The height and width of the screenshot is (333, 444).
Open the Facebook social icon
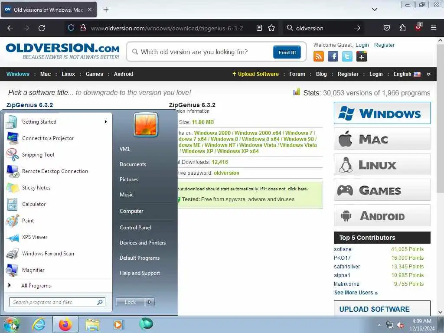[x=333, y=56]
